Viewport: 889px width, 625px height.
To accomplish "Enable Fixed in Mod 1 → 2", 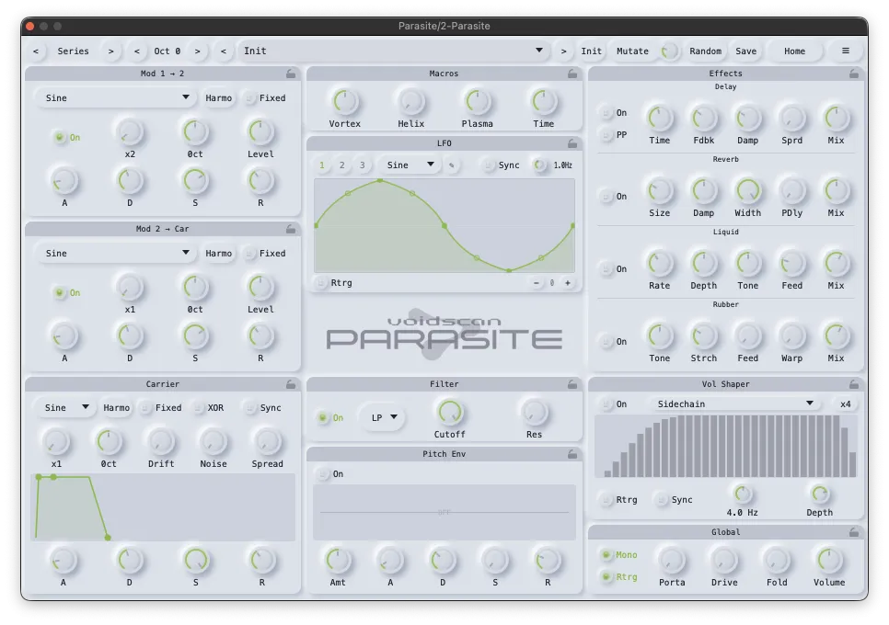I will [265, 98].
